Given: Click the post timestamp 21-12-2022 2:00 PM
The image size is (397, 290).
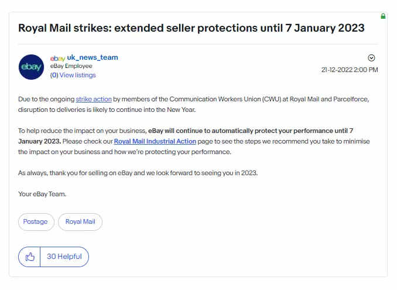Looking at the screenshot, I should 350,70.
